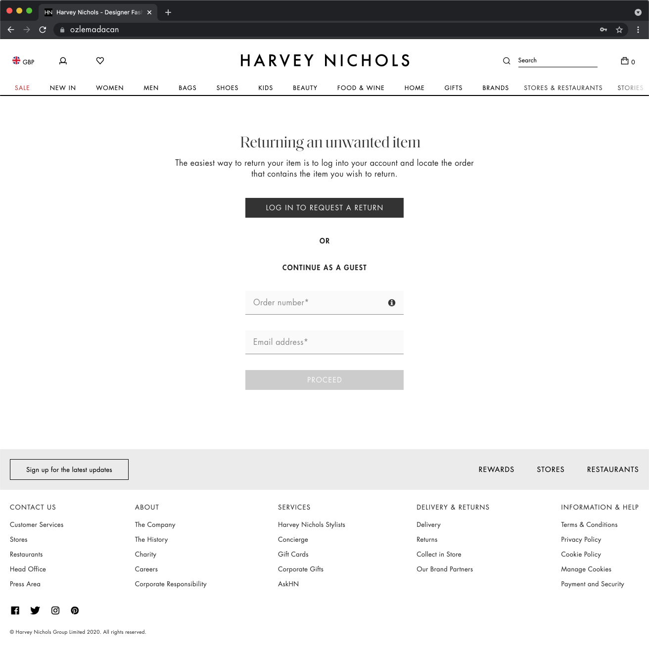
Task: Open Harvey Nichols Facebook page icon
Action: (x=15, y=610)
